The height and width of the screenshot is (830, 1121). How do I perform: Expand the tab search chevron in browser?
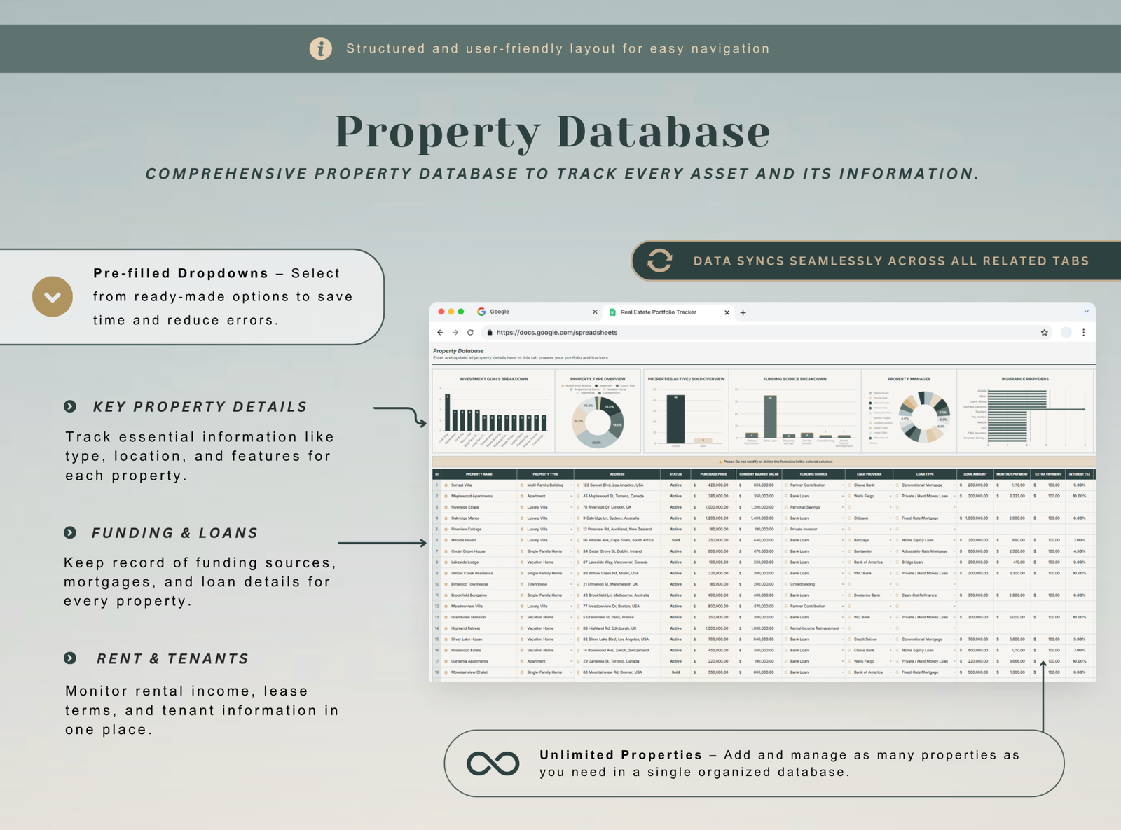pos(1086,312)
